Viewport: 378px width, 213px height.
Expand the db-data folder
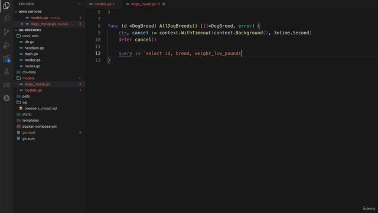click(x=29, y=72)
